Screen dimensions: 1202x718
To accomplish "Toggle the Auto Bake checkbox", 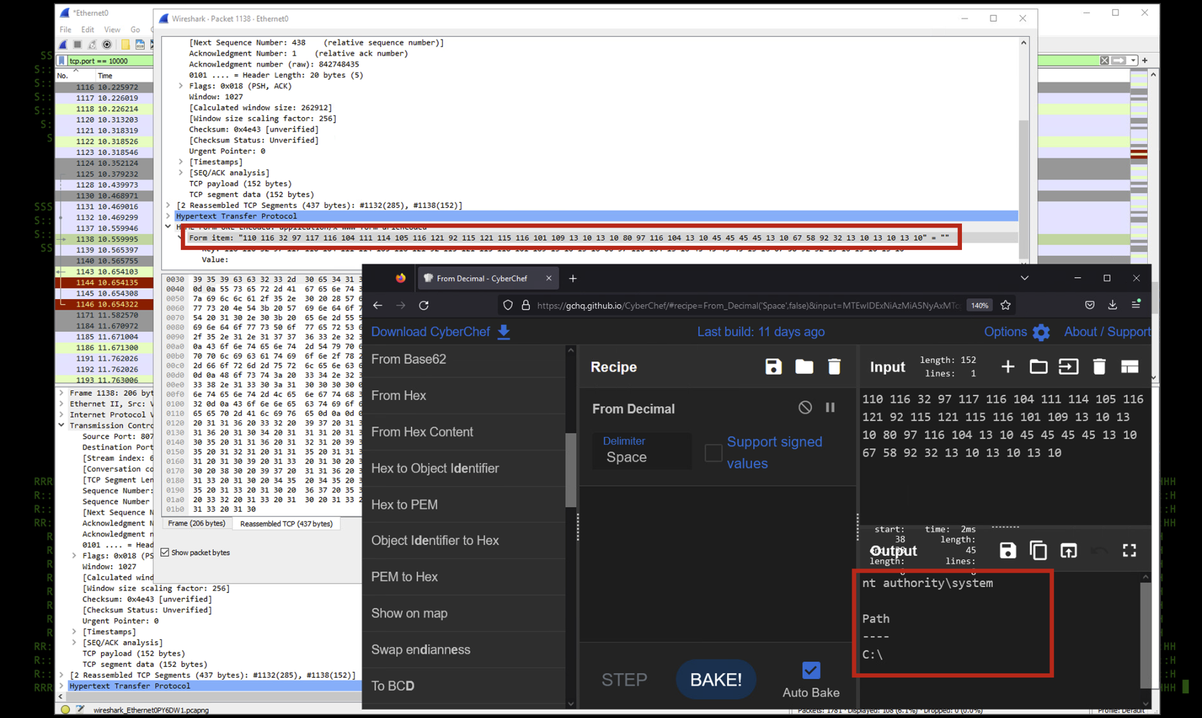I will tap(811, 670).
